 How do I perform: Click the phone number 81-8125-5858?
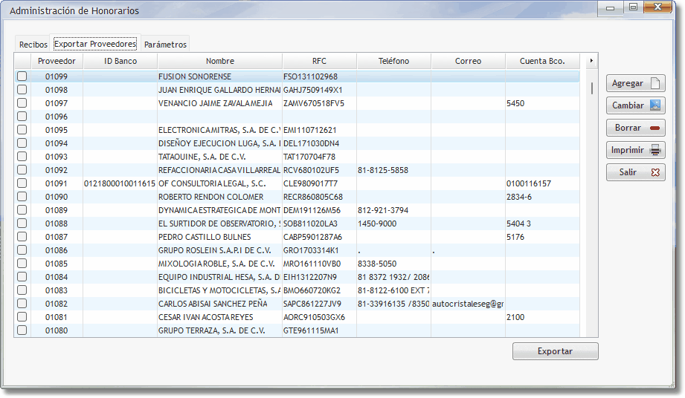click(393, 170)
